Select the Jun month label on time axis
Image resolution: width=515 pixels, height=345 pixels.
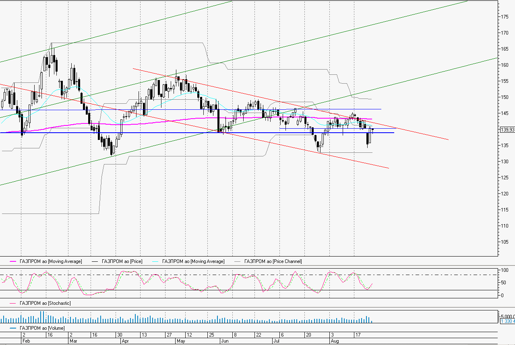coord(225,341)
